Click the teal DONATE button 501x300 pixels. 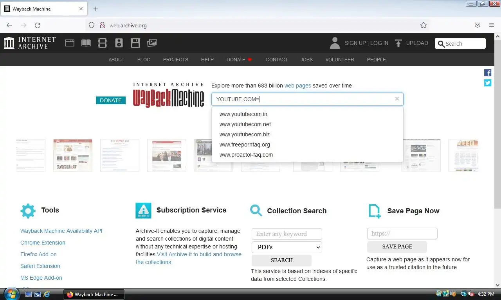click(x=111, y=100)
